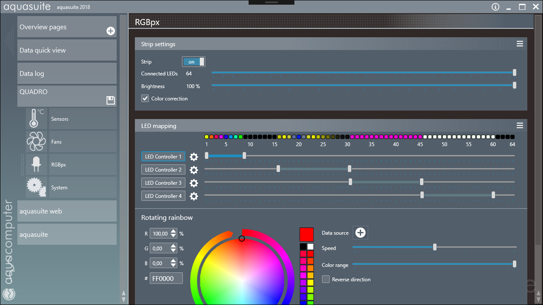Add a Data source with plus icon
Viewport: 543px width, 305px height.
pyautogui.click(x=361, y=233)
